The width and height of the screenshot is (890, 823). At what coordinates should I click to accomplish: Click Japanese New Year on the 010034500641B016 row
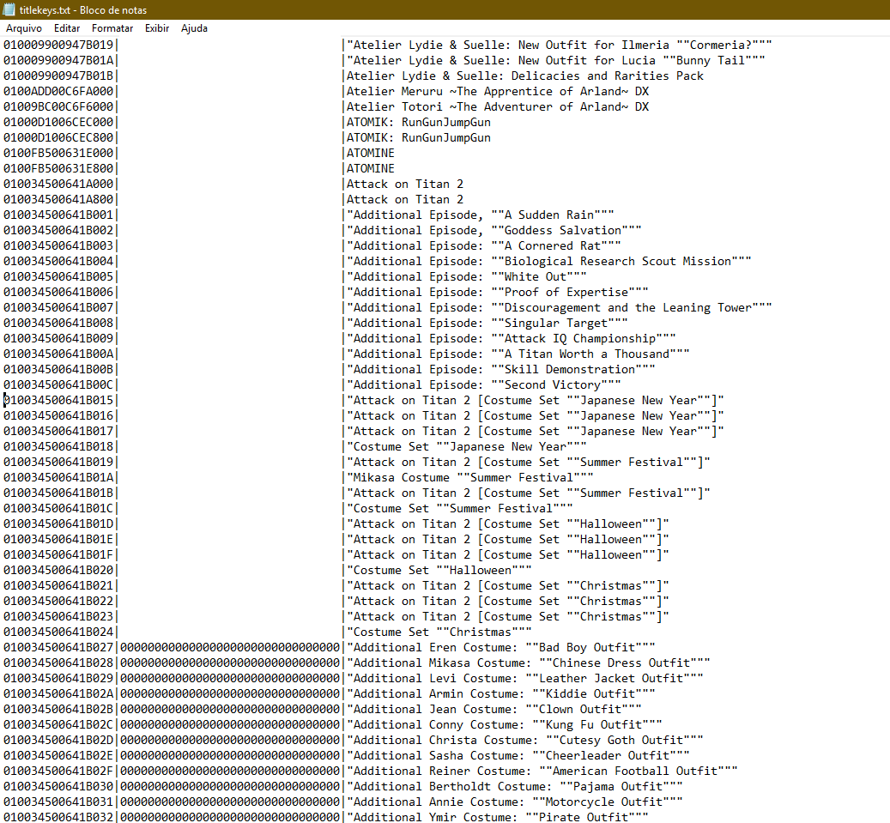coord(638,415)
